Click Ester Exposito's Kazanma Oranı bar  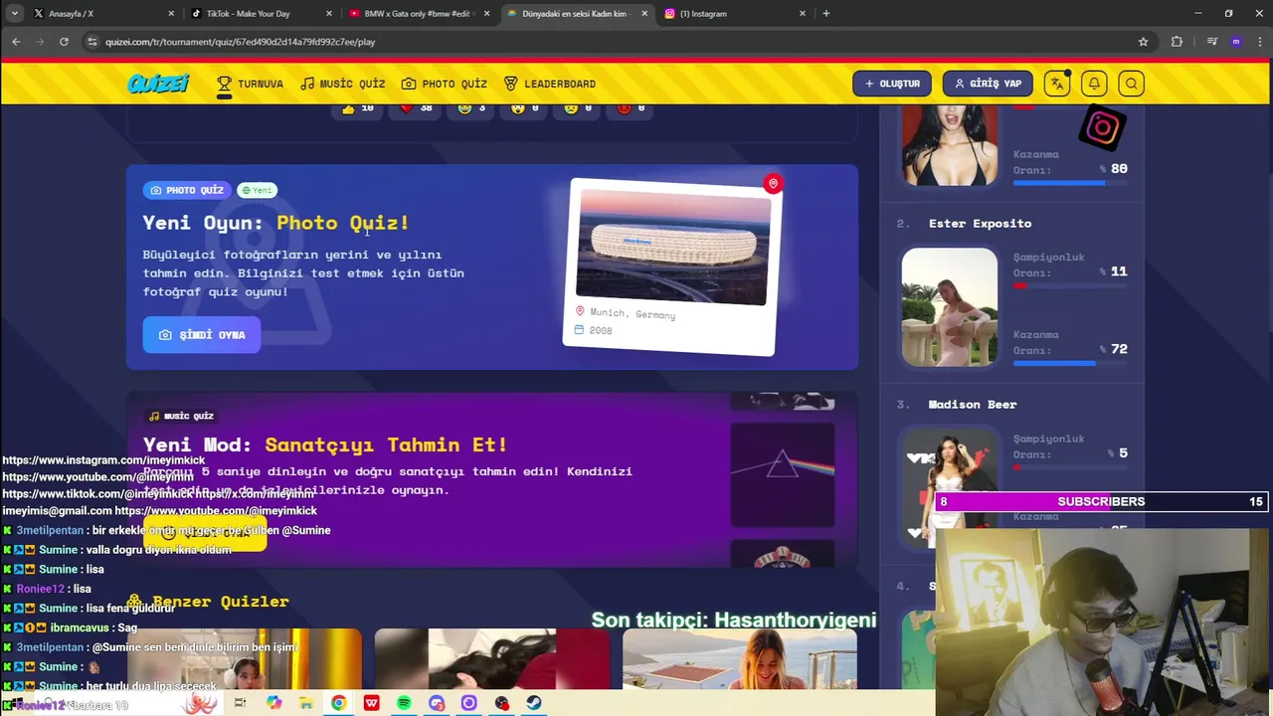pos(1070,363)
